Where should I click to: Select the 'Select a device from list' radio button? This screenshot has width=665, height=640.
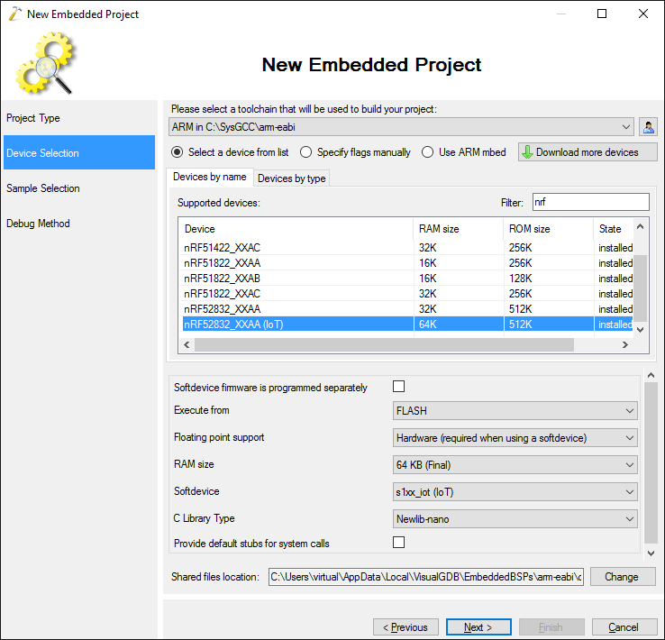(x=178, y=152)
